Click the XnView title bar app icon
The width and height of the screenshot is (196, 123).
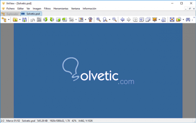[3, 3]
